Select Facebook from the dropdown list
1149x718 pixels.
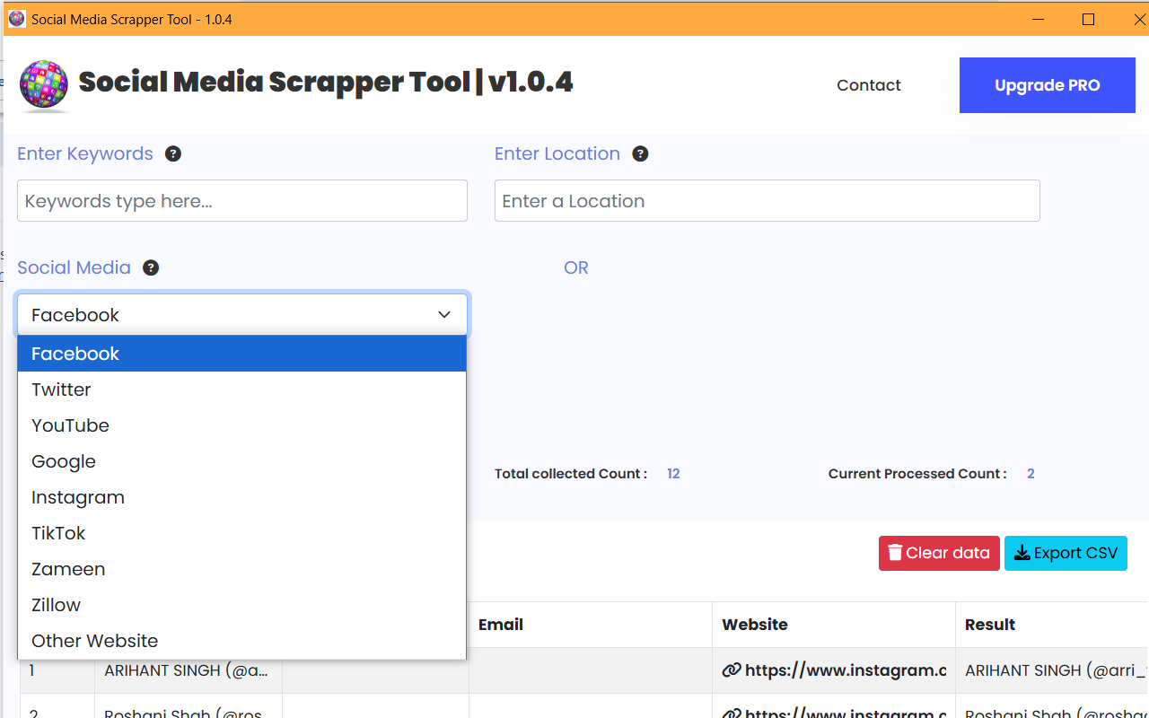(242, 354)
